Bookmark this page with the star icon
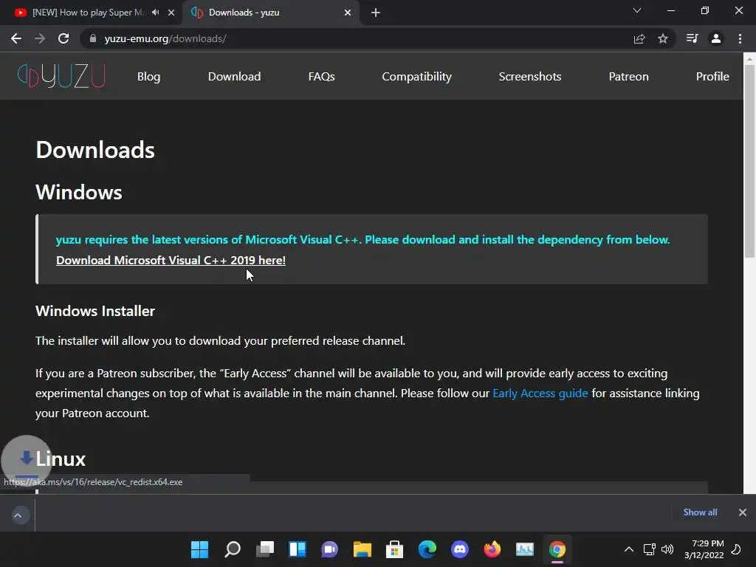756x567 pixels. click(663, 38)
